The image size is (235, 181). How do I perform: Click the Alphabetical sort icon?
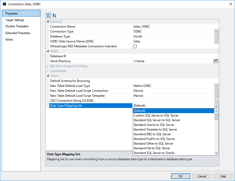click(54, 15)
